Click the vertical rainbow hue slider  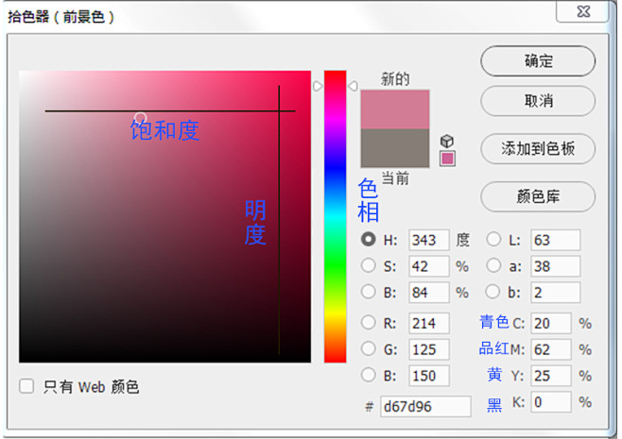(335, 215)
